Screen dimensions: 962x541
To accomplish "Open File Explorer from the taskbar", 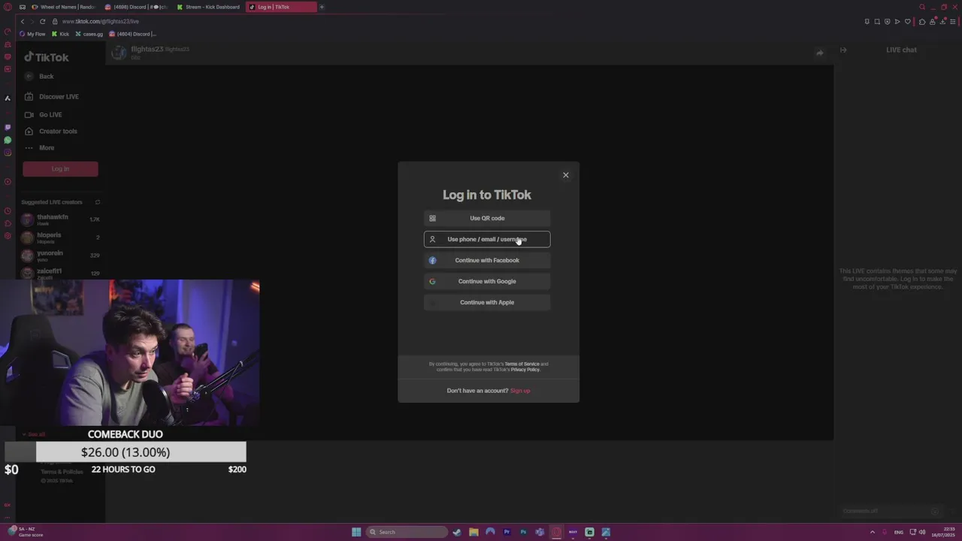I will click(473, 532).
